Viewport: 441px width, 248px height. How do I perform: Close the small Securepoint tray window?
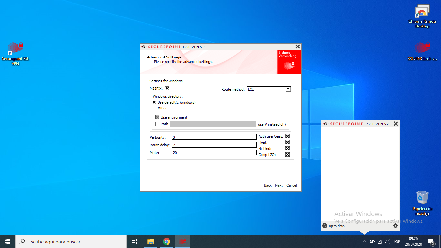[396, 124]
